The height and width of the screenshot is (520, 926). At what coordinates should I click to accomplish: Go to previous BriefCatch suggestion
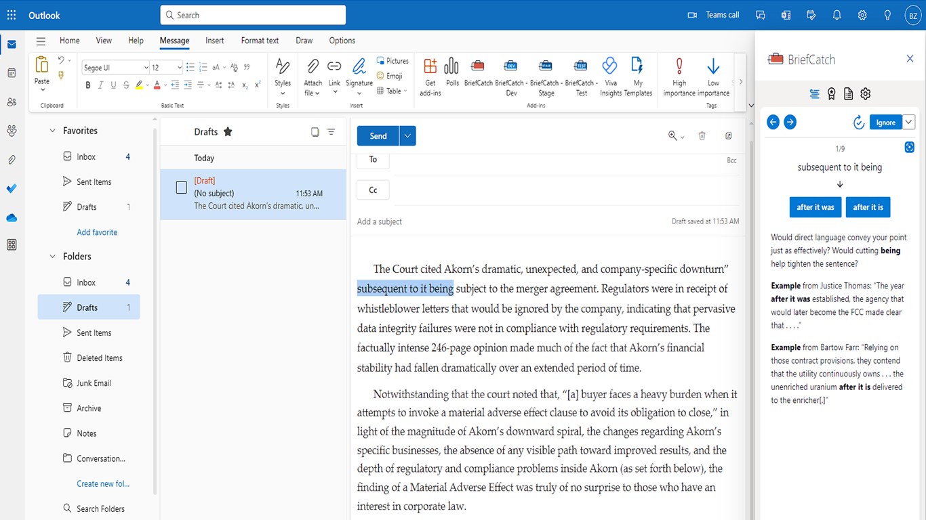point(773,122)
